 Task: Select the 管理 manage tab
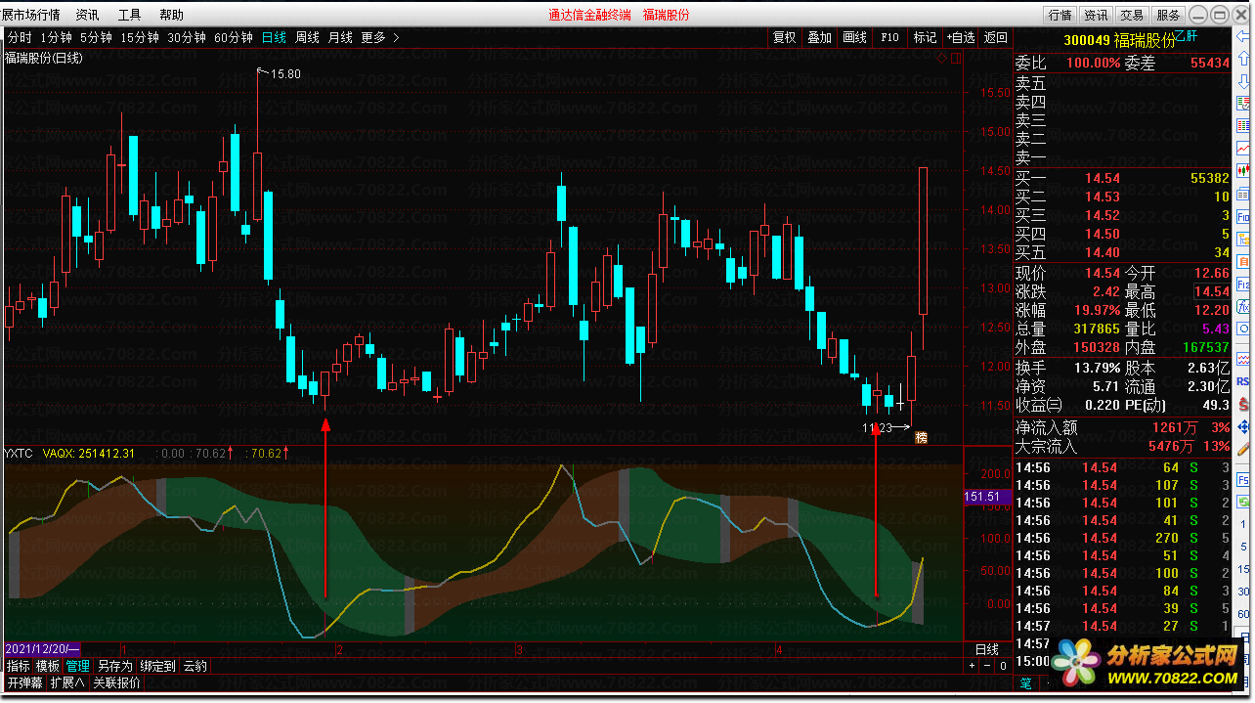78,666
